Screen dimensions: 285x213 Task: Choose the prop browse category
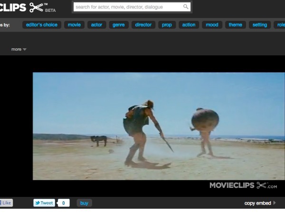pos(167,25)
